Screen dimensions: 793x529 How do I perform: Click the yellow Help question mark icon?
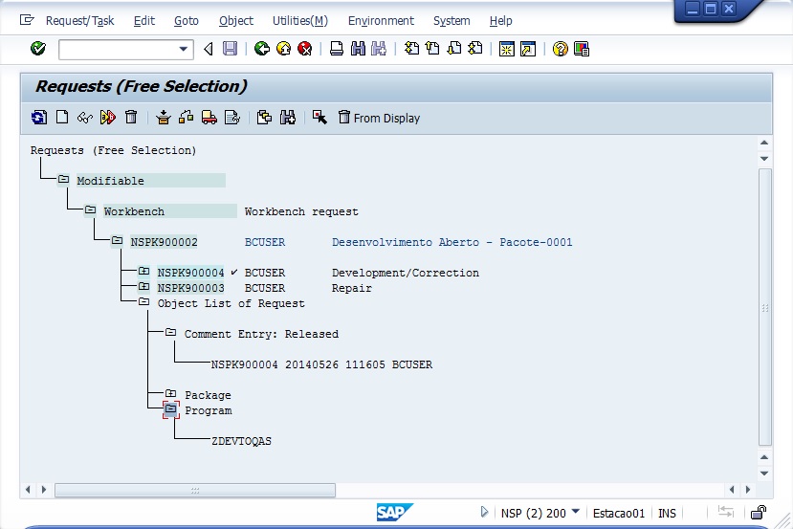coord(561,49)
